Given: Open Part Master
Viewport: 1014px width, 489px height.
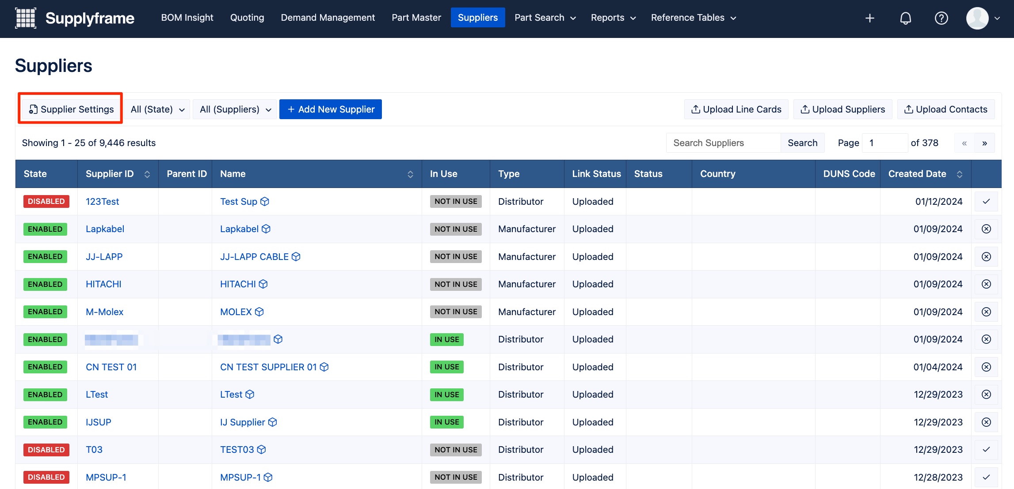Looking at the screenshot, I should 416,18.
